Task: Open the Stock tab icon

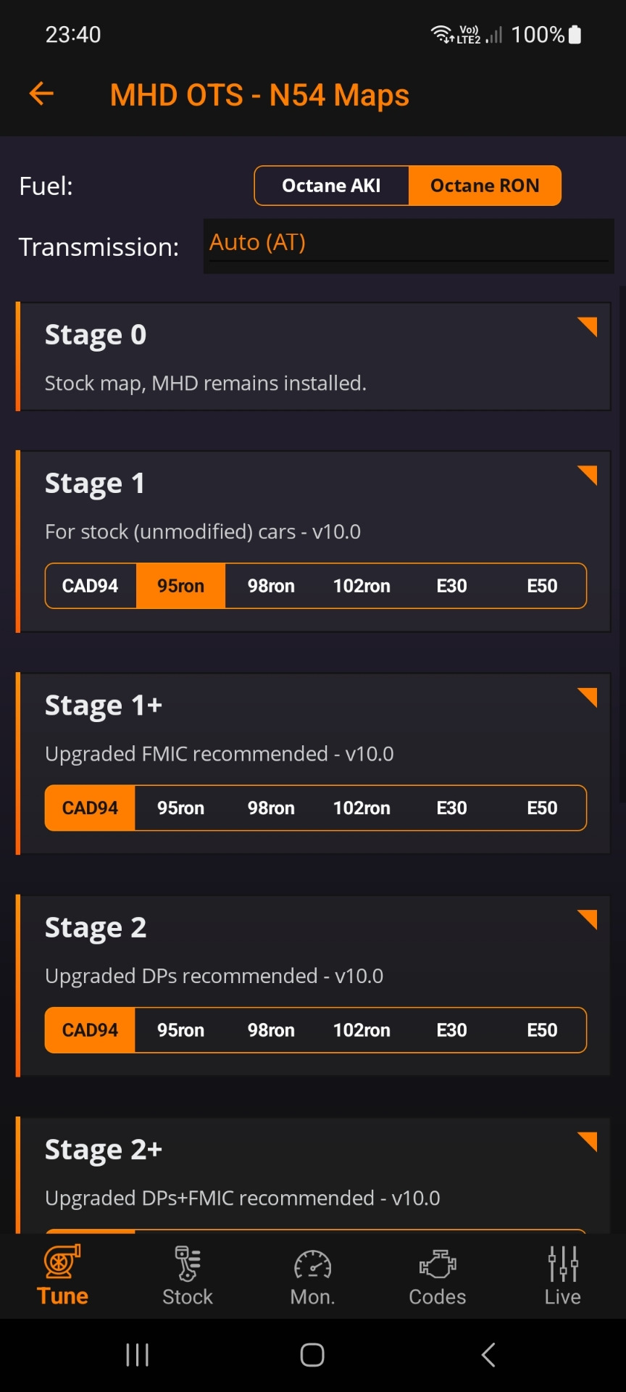Action: click(188, 1264)
